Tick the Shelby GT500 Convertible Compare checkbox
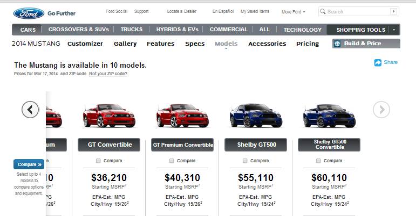This screenshot has width=416, height=216. pos(318,161)
